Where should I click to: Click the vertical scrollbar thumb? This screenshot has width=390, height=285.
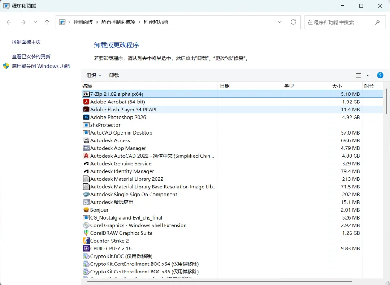pyautogui.click(x=386, y=101)
